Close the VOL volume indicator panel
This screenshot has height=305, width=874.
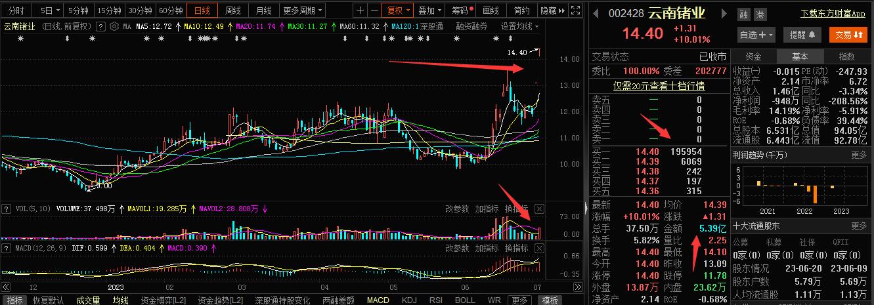pyautogui.click(x=539, y=209)
